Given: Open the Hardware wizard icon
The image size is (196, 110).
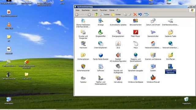Looking at the screenshot, I should coord(83,45).
